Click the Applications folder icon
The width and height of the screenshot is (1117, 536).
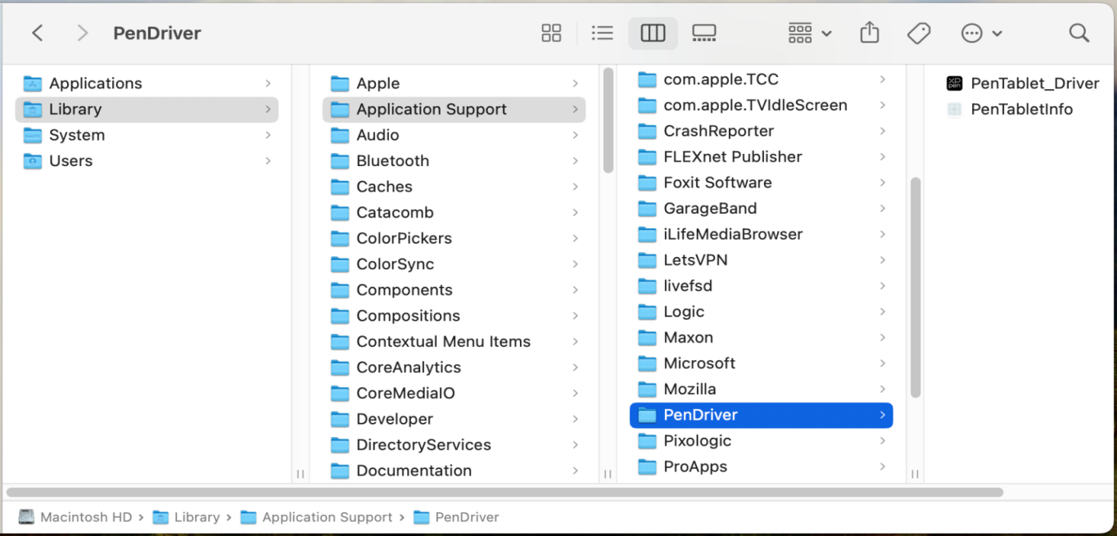[x=33, y=83]
